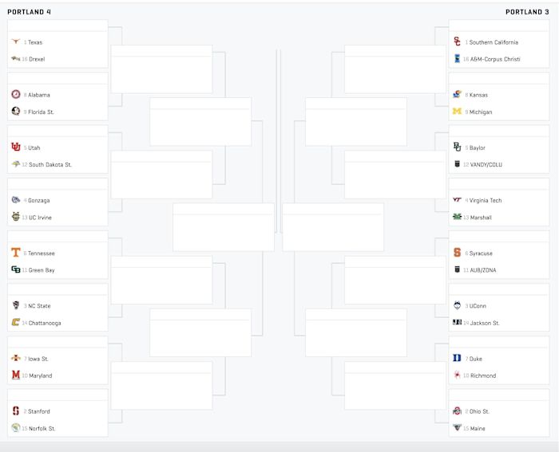Choose NC State in the bracket
This screenshot has height=452, width=559.
pyautogui.click(x=40, y=306)
